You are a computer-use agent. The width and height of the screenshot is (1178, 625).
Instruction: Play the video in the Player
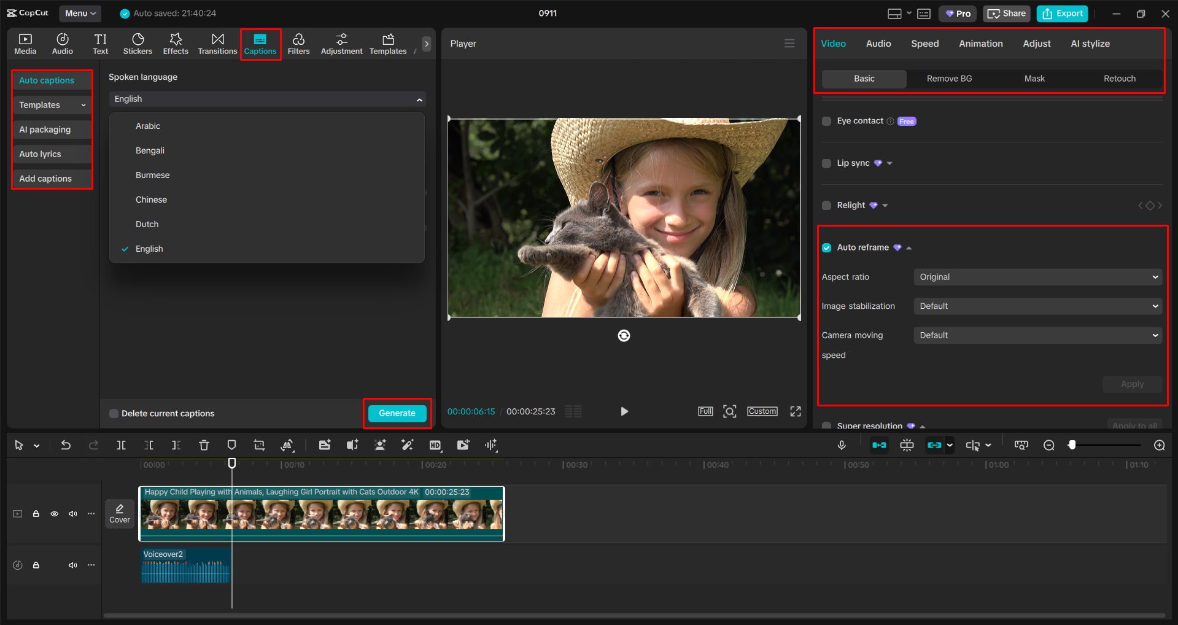[x=624, y=411]
